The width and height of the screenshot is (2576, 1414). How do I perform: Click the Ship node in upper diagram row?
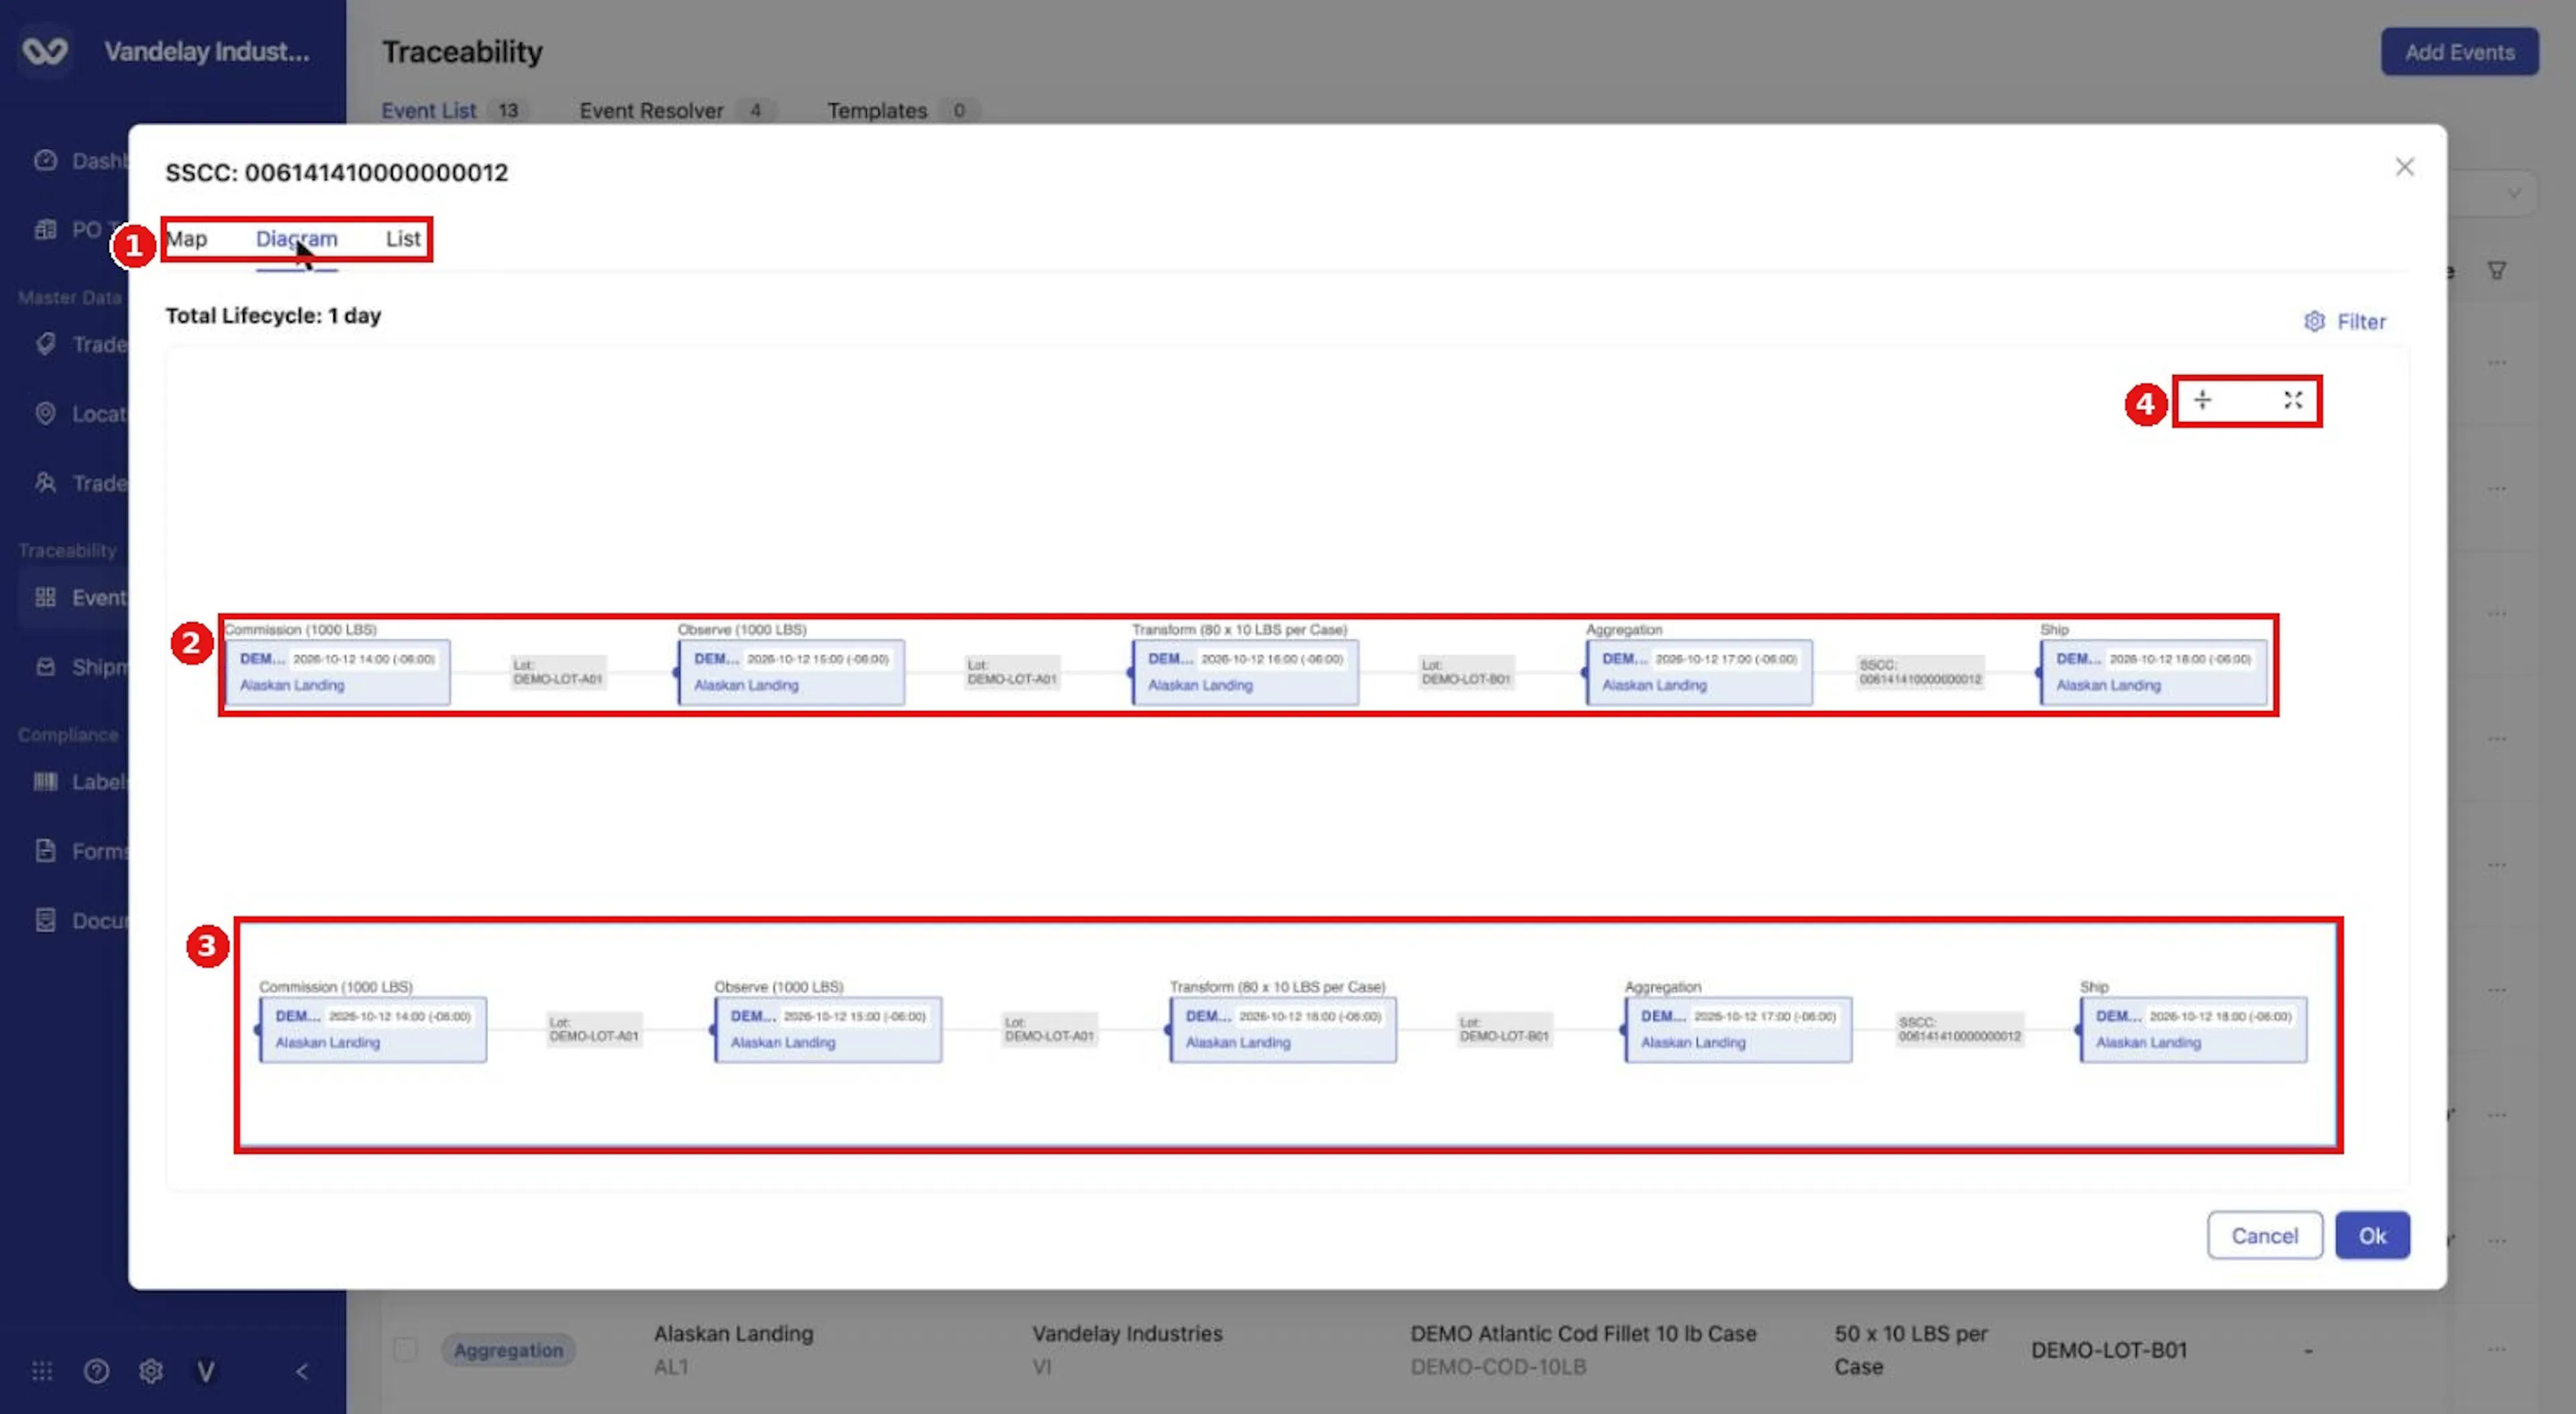(x=2153, y=672)
